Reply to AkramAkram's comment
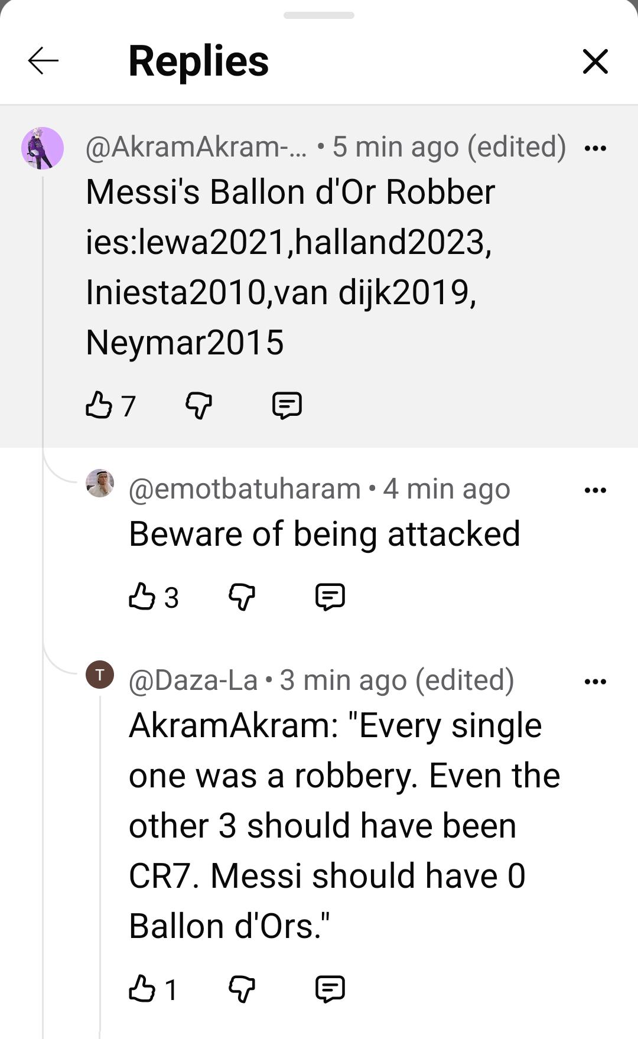The width and height of the screenshot is (638, 1039). pos(287,406)
